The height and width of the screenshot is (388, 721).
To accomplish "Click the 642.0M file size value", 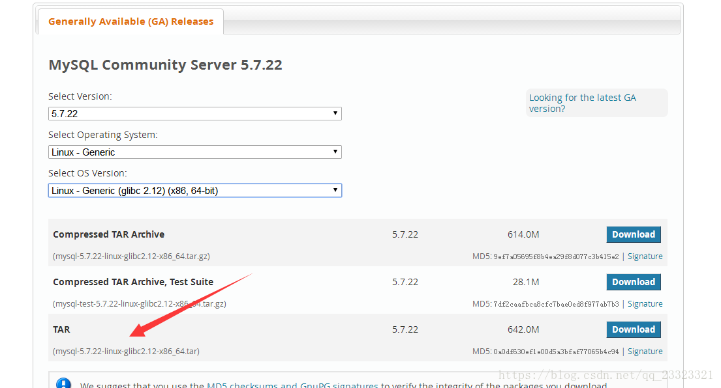I will (x=523, y=329).
